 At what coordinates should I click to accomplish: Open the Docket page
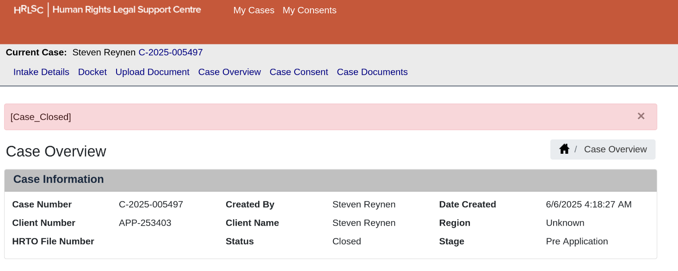point(92,72)
